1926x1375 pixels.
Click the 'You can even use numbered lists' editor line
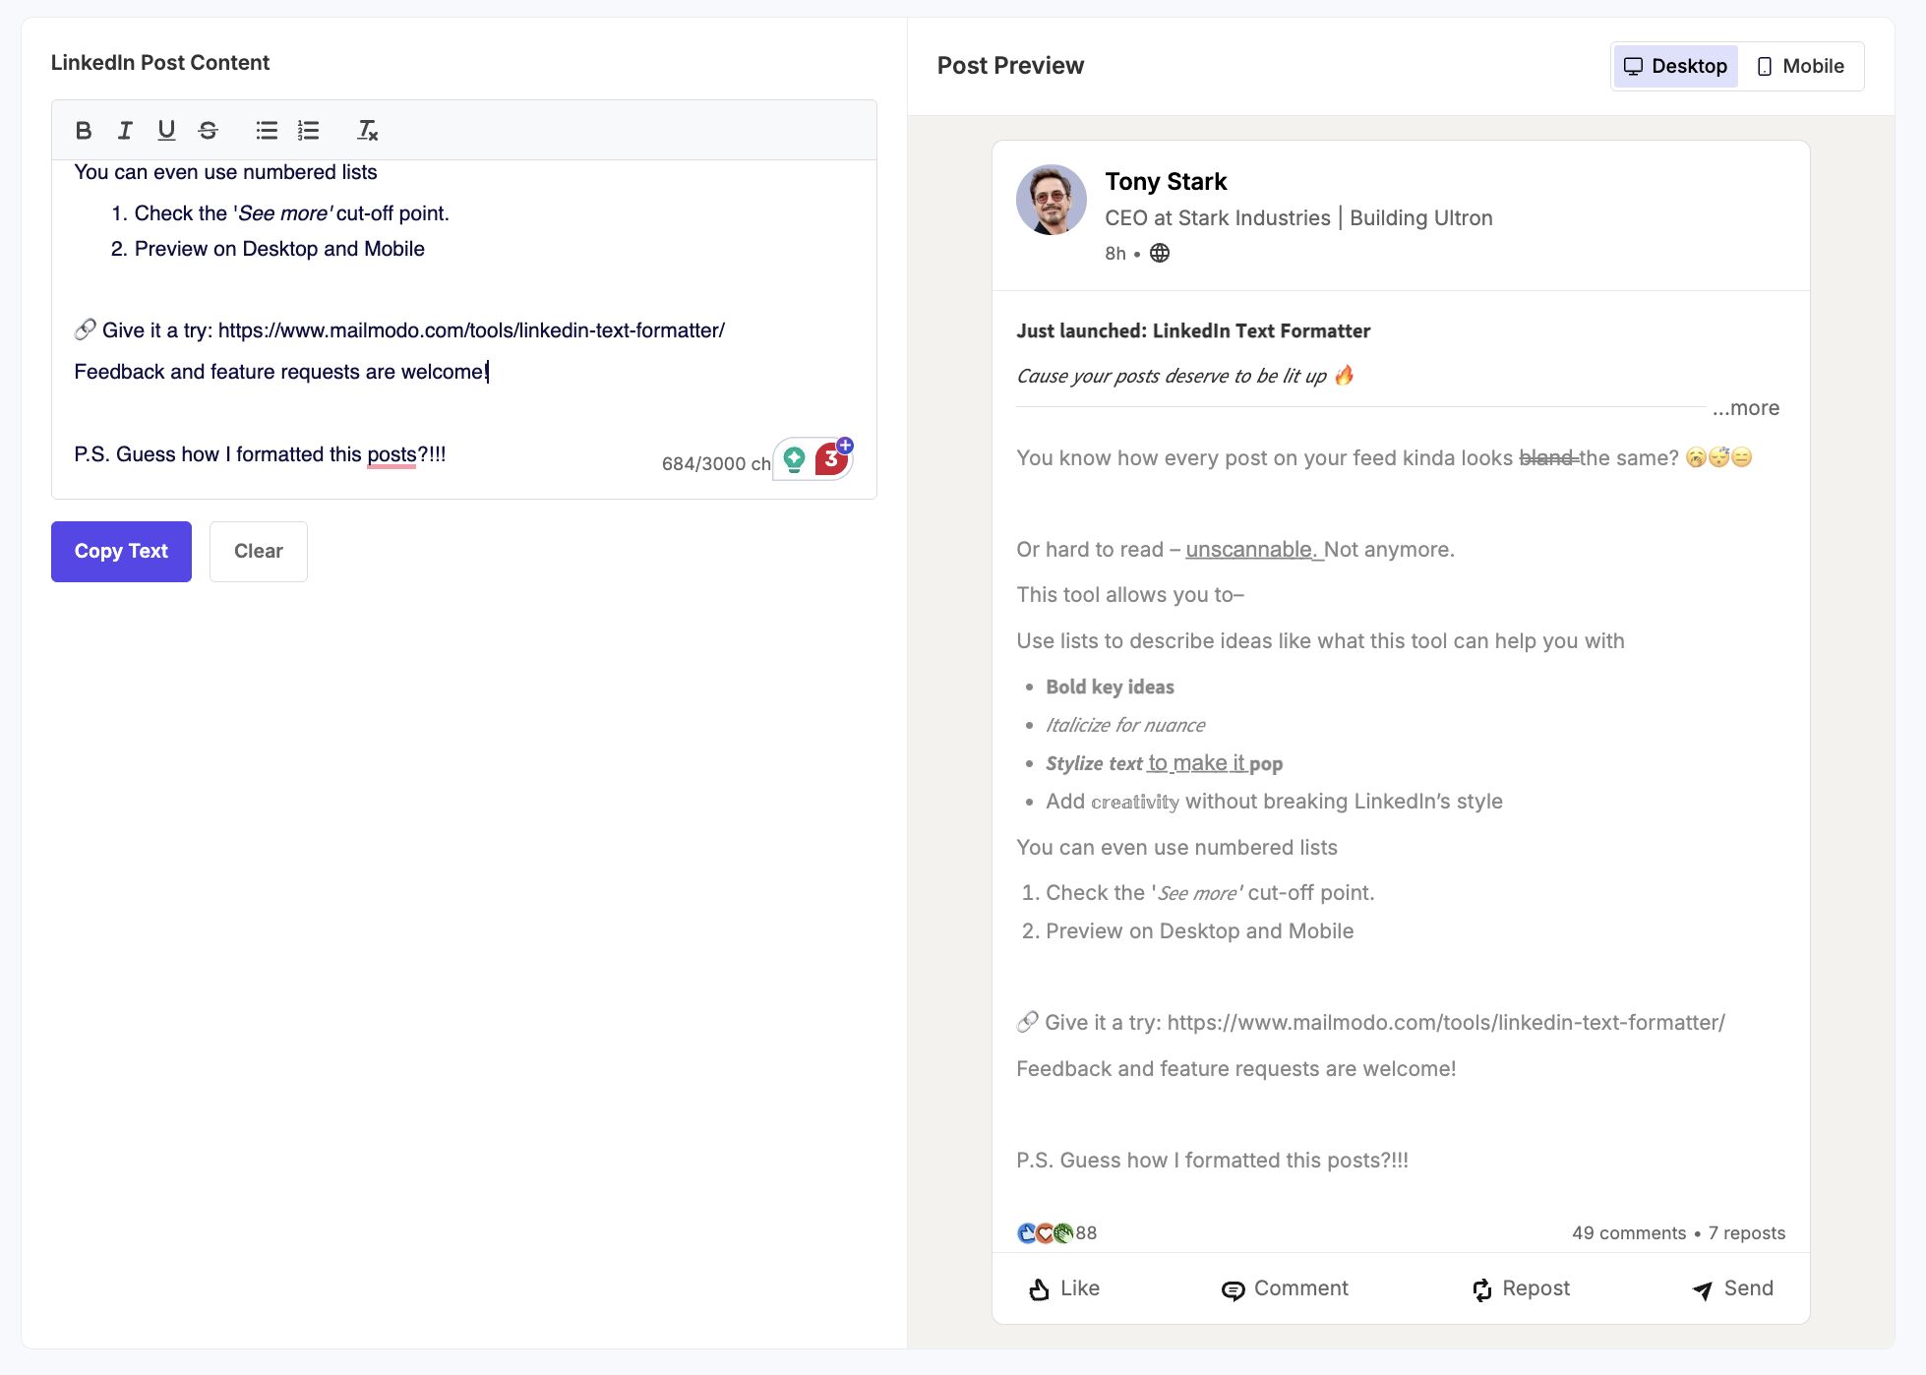(225, 172)
